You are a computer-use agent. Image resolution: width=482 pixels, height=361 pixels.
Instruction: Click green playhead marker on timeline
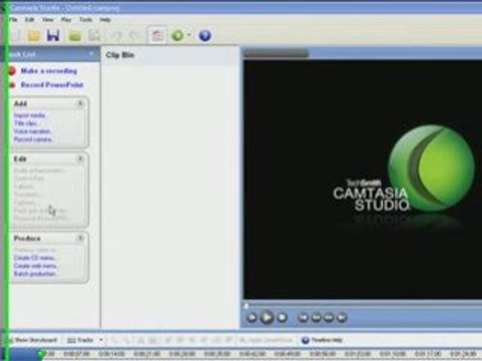tap(42, 354)
